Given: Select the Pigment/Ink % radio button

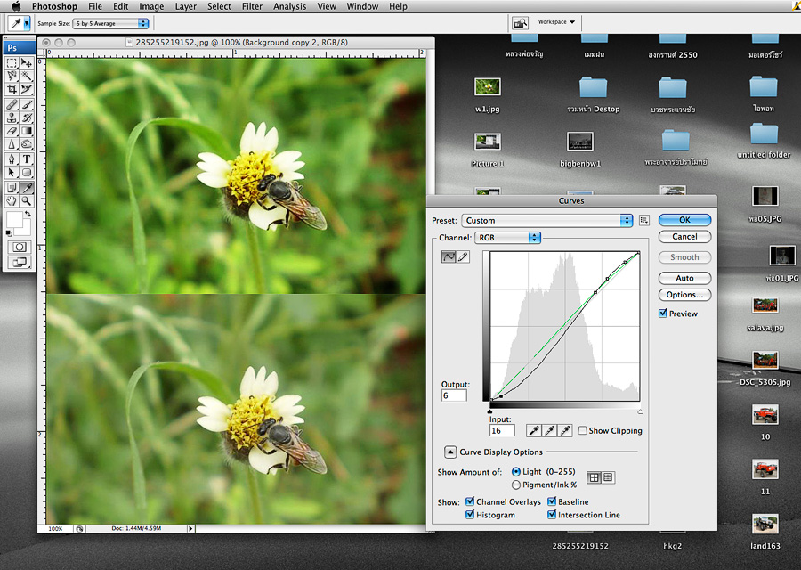Looking at the screenshot, I should tap(516, 484).
